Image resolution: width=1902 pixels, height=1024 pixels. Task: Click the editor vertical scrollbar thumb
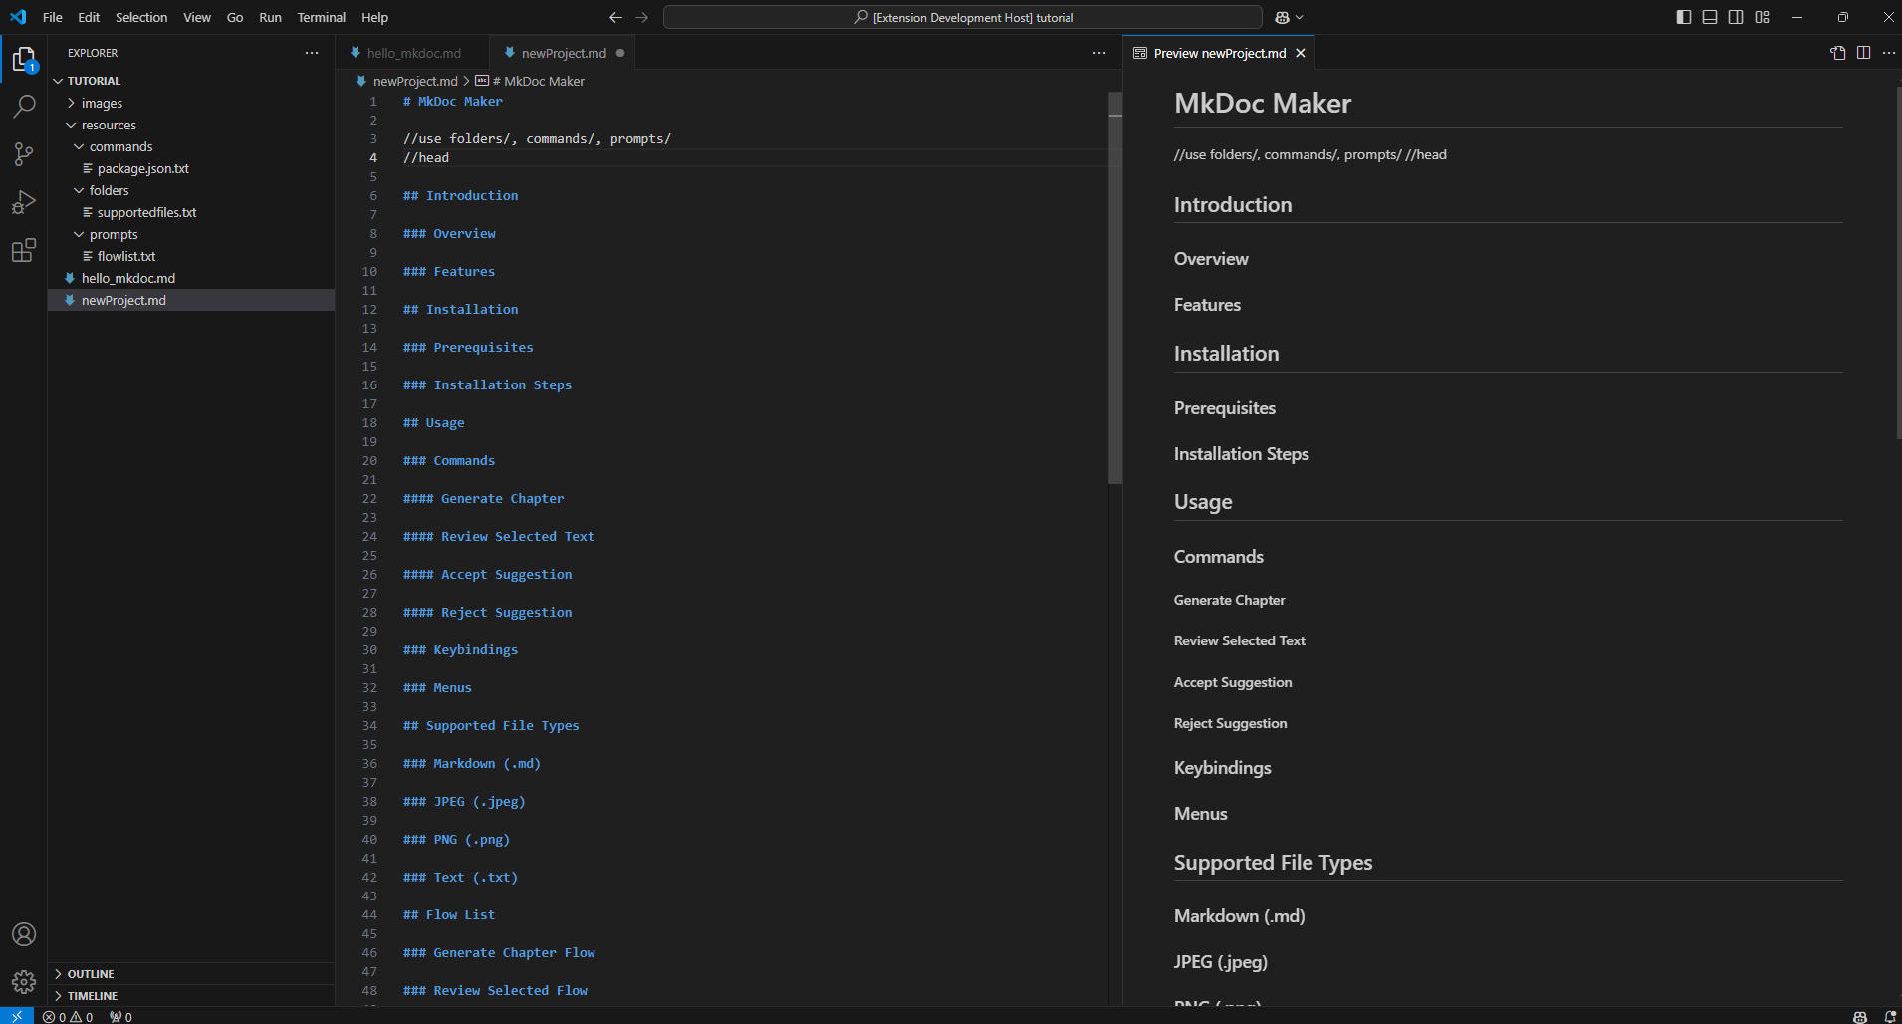click(1115, 288)
